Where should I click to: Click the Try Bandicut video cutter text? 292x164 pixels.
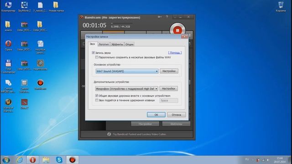(x=139, y=134)
